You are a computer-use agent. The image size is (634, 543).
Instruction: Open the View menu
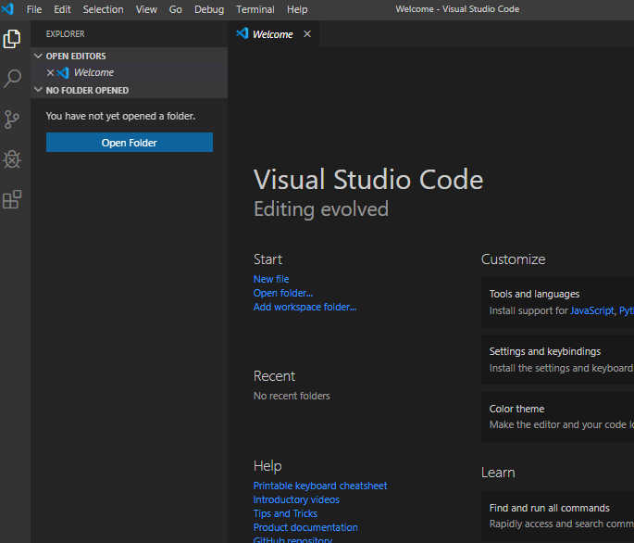pos(146,9)
